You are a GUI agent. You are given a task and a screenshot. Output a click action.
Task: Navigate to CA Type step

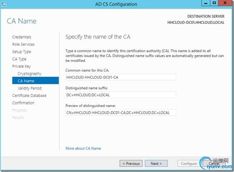click(x=19, y=59)
